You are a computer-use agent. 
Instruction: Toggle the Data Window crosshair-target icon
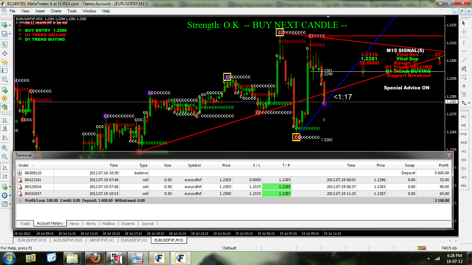[4, 53]
